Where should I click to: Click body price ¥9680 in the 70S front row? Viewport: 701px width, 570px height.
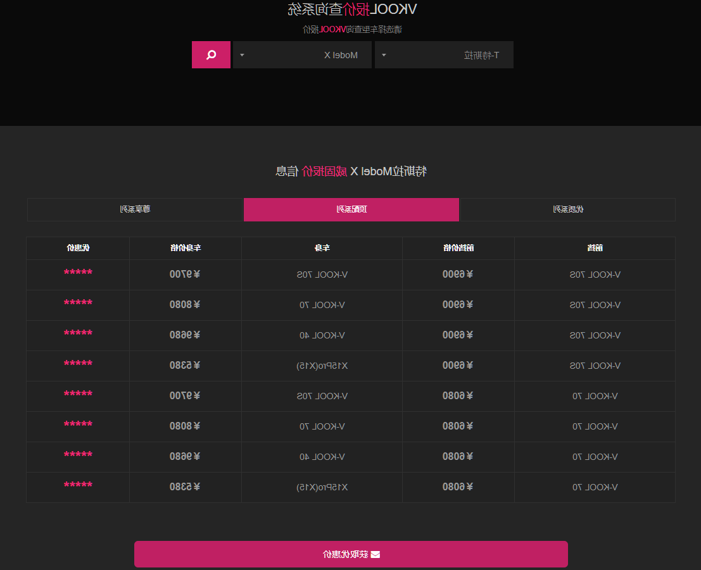[185, 335]
